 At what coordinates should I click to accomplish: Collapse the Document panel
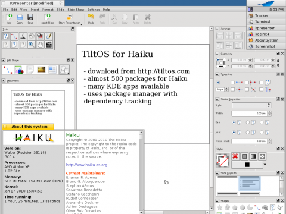tap(4, 81)
